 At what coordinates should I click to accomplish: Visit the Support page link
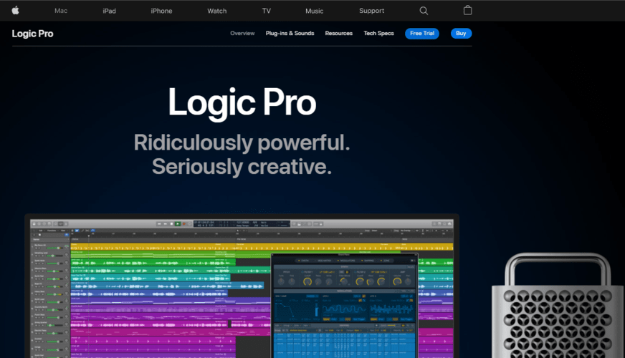click(371, 11)
